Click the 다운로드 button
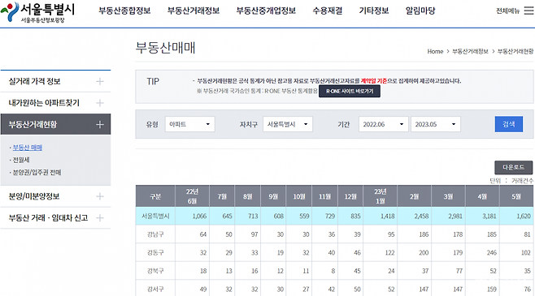 tap(514, 167)
